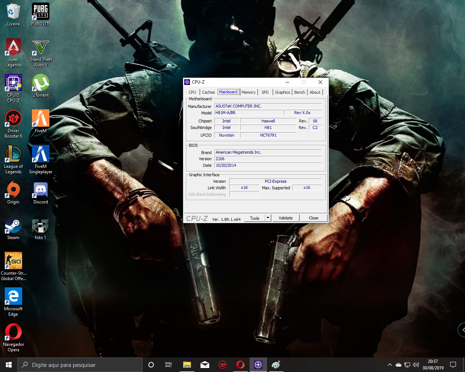Switch to the CPU tab in CPU-Z
The image size is (465, 372).
192,92
